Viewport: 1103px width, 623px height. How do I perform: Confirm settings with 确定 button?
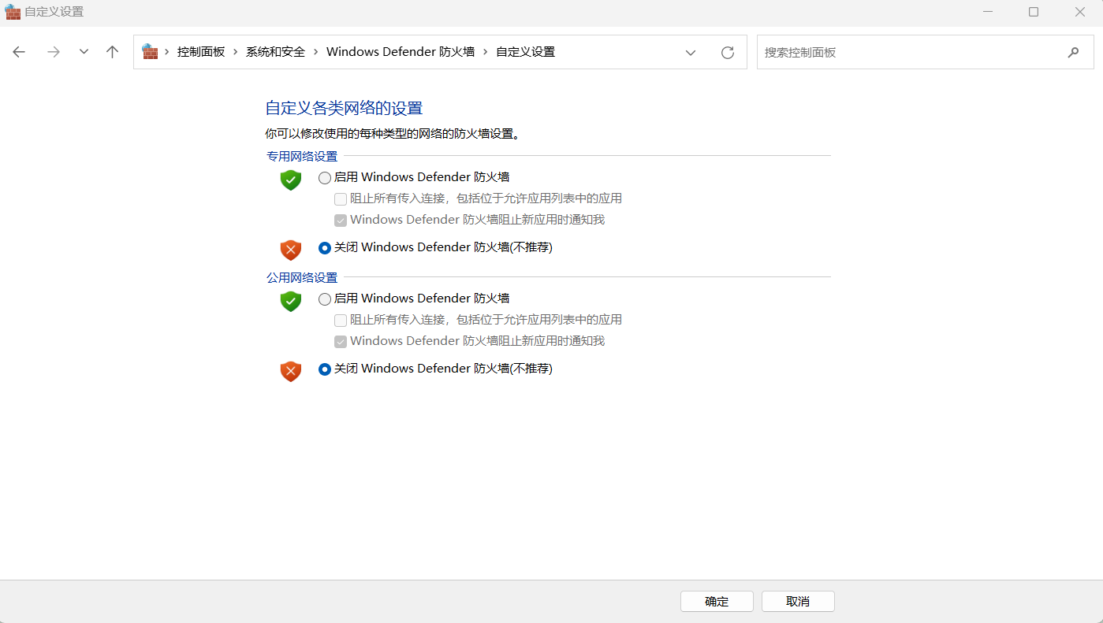click(x=717, y=601)
